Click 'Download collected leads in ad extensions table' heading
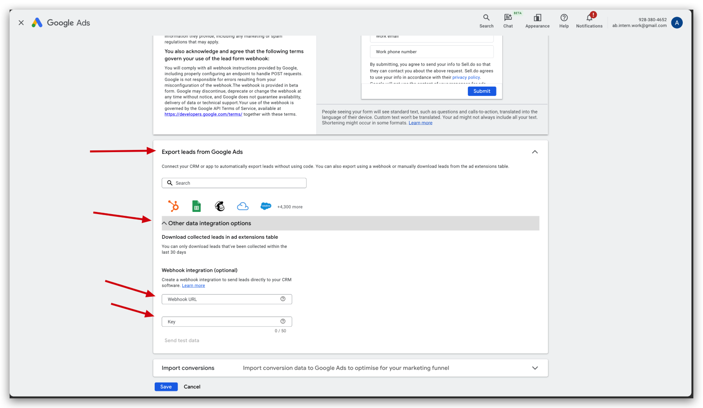The width and height of the screenshot is (703, 408). point(220,237)
